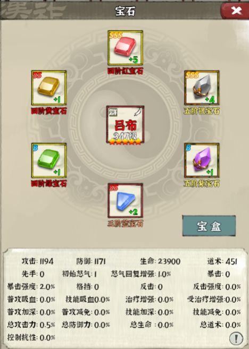Close the 宝石 panel

coord(236,11)
